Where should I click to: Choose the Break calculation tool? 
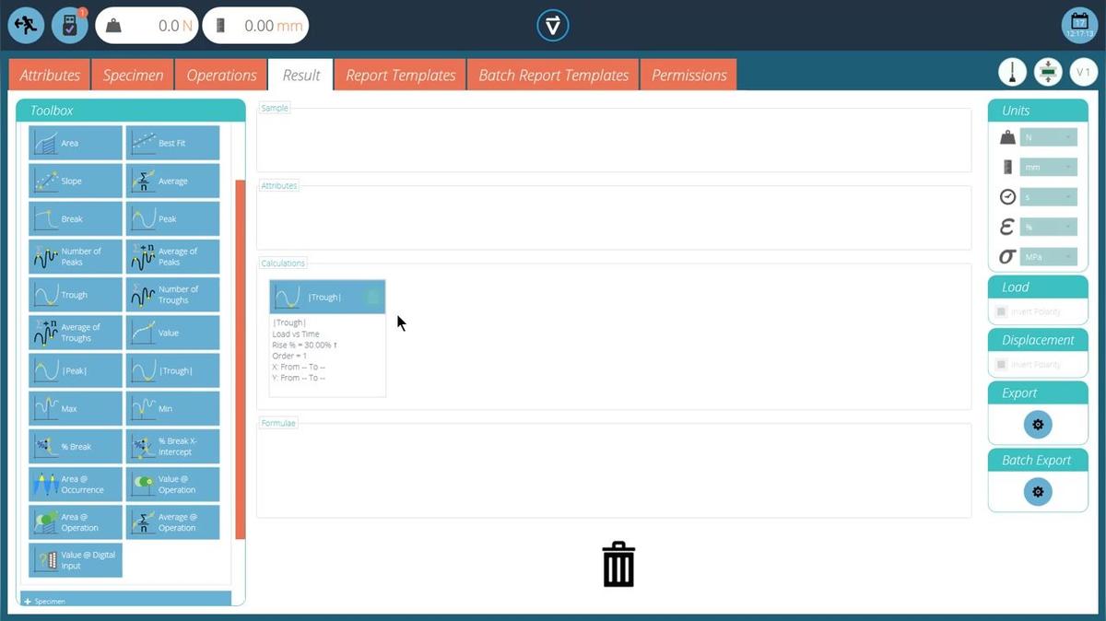(x=76, y=219)
